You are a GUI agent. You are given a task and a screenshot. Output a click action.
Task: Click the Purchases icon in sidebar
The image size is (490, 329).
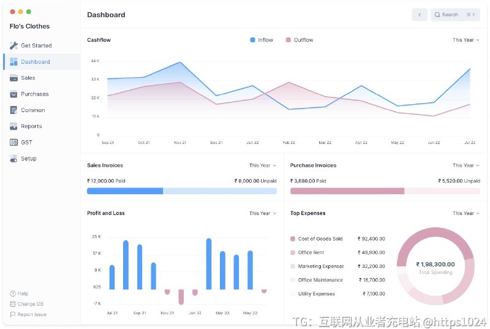[13, 94]
